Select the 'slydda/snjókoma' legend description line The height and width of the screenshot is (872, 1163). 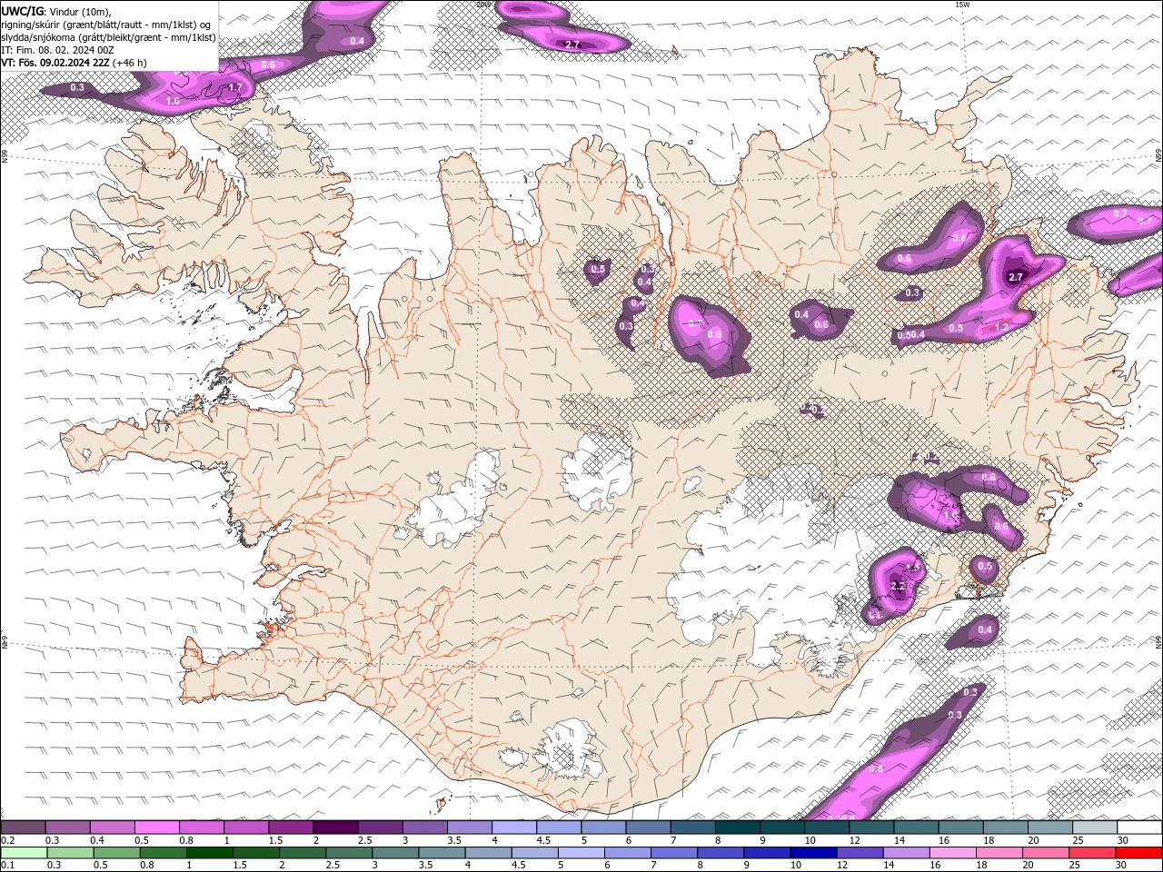pyautogui.click(x=109, y=37)
